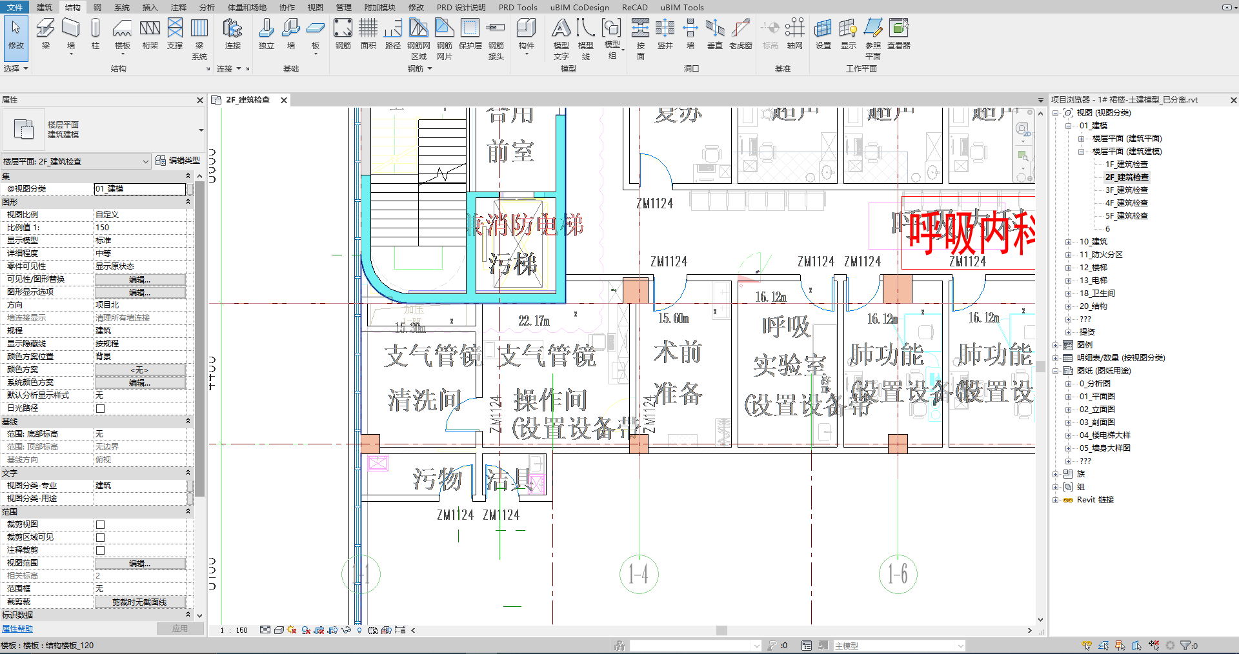Image resolution: width=1239 pixels, height=654 pixels.
Task: Expand the 10_建筑 tree node
Action: (x=1068, y=242)
